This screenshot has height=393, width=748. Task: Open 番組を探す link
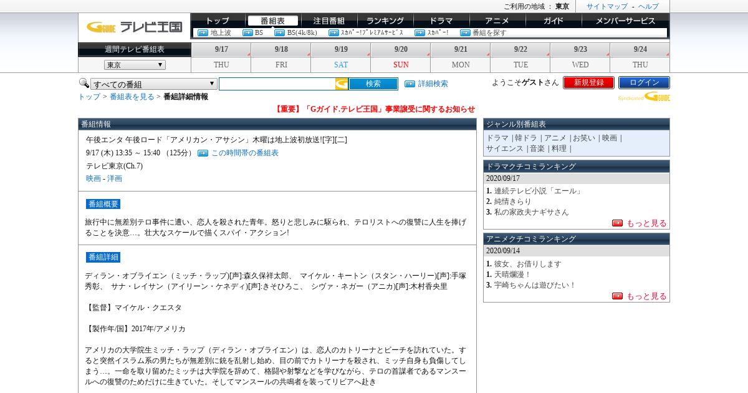[489, 32]
